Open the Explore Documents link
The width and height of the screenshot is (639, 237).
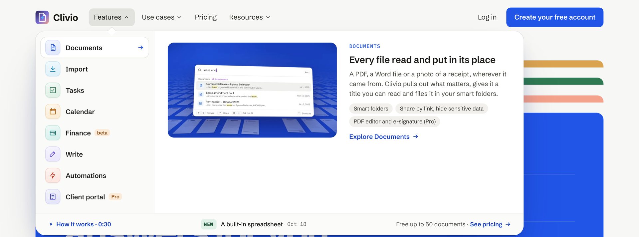(383, 136)
